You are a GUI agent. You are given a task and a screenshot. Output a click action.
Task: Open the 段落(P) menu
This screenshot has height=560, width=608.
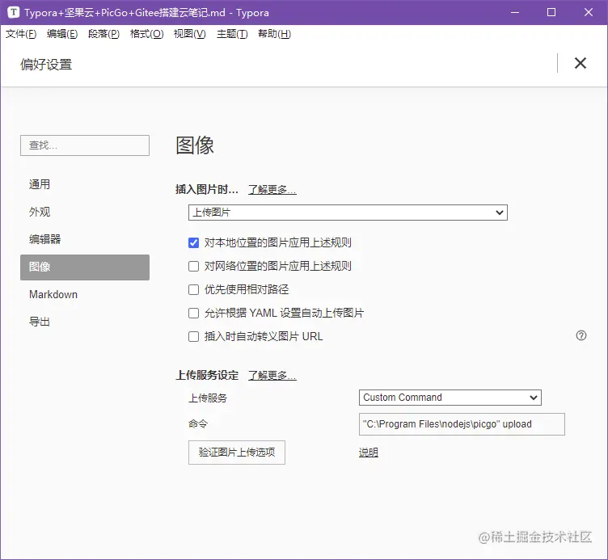(x=103, y=34)
